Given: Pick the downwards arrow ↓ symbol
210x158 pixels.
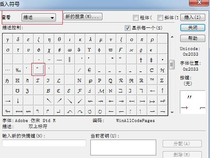Looking at the screenshot, I should click(18, 101).
